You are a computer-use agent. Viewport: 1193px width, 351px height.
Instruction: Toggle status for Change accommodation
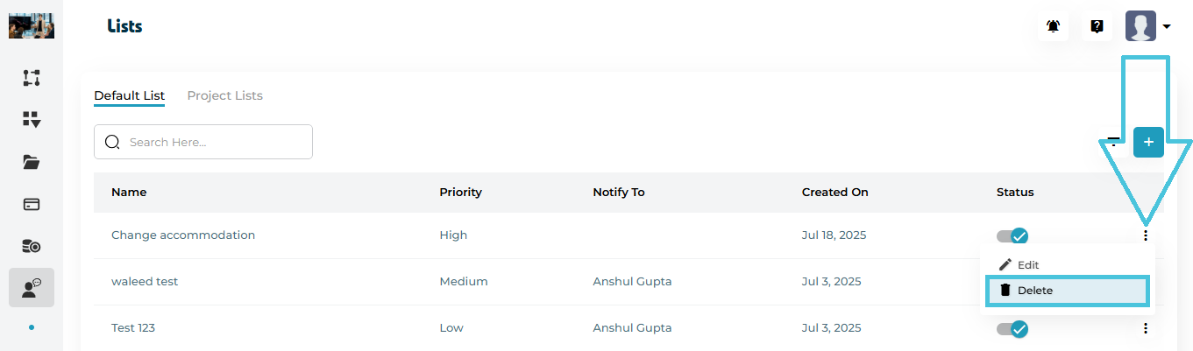click(x=1012, y=235)
